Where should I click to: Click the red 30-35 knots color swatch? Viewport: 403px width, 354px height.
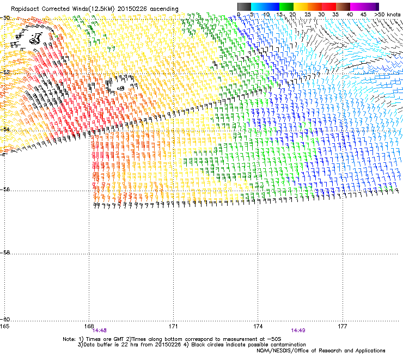click(329, 7)
